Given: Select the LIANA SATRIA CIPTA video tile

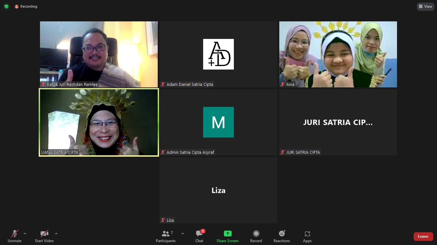Looking at the screenshot, I should [99, 122].
